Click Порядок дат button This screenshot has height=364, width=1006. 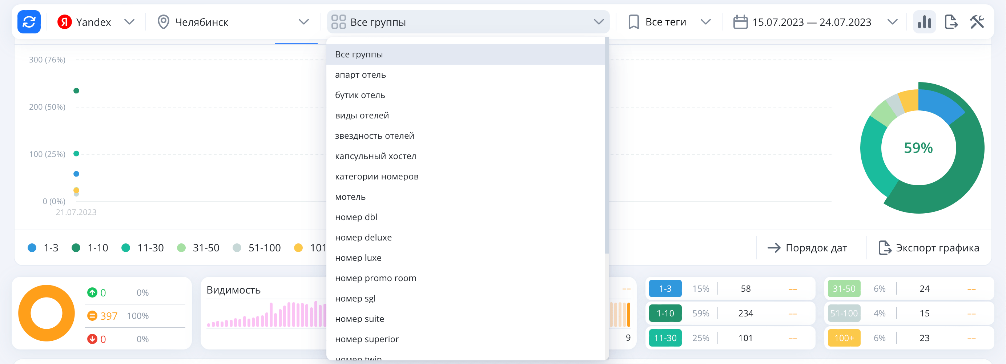807,248
